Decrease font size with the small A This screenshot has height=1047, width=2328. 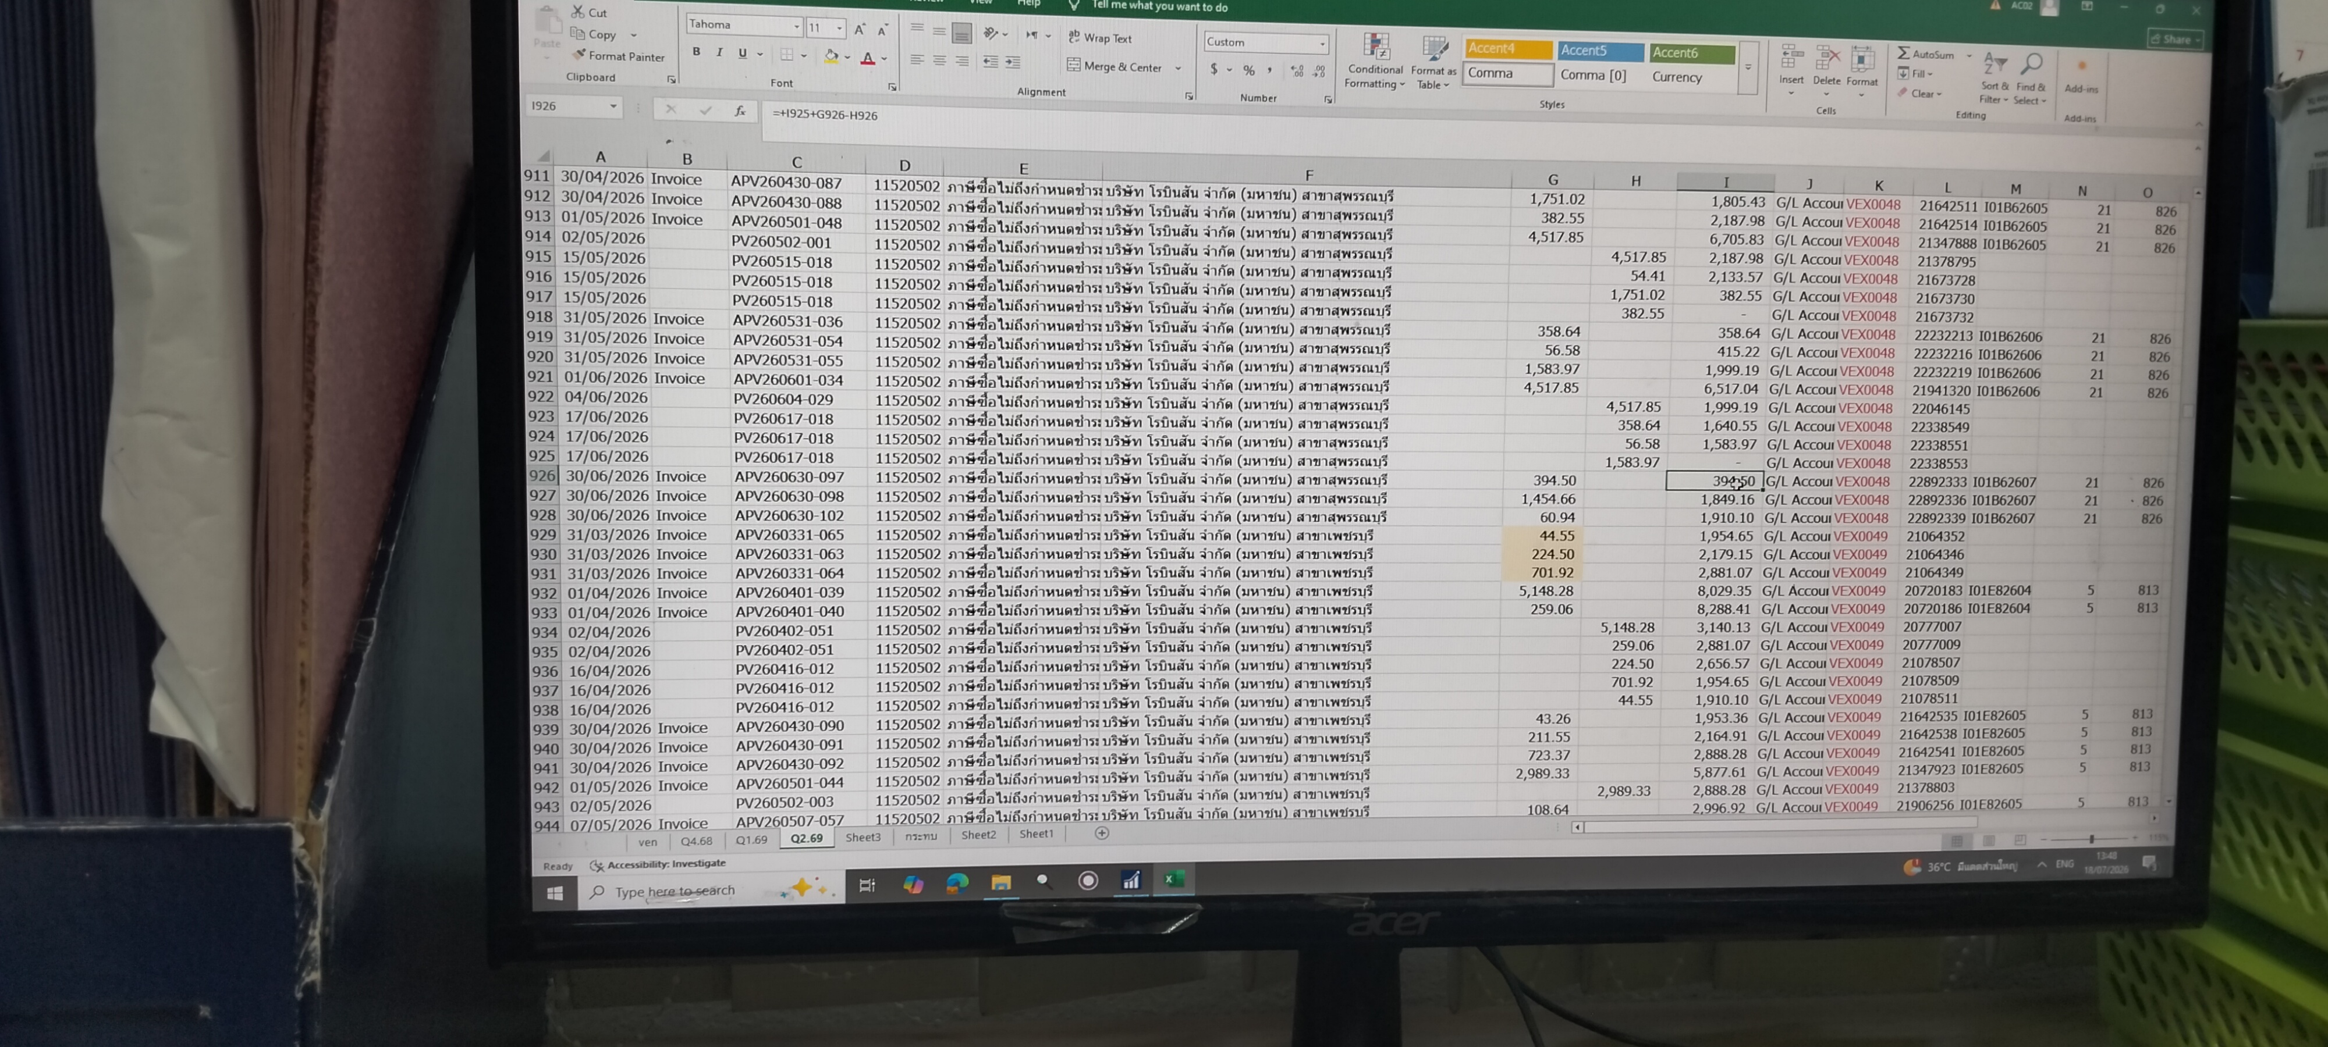[x=882, y=31]
